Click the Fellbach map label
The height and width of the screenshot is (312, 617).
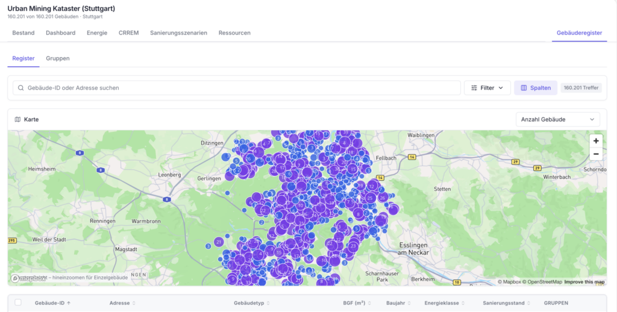[x=386, y=158]
